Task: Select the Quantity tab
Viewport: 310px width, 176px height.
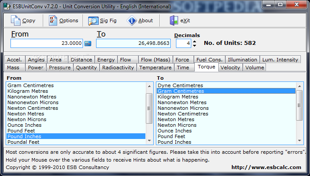Action: 86,68
